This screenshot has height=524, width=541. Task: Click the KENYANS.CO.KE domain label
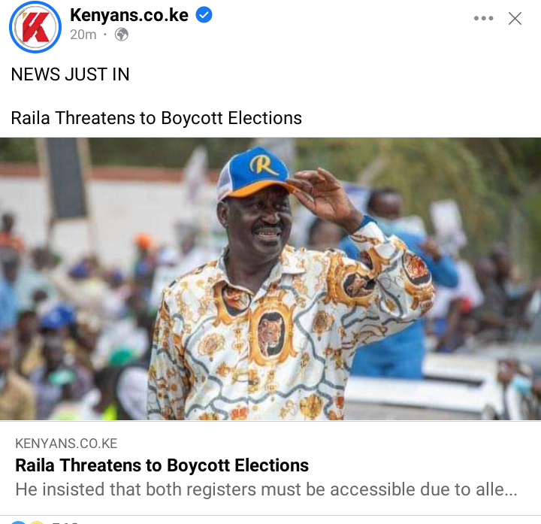pos(66,444)
